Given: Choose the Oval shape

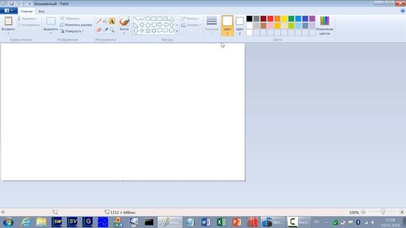Looking at the screenshot, I should click(148, 19).
